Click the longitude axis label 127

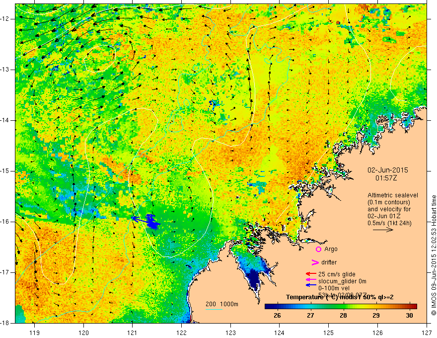(427, 333)
